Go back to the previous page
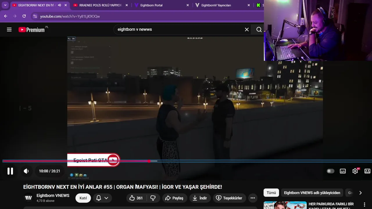This screenshot has height=209, width=372. pos(6,16)
